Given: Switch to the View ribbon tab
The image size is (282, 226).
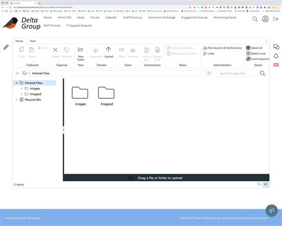Looking at the screenshot, I should 33,41.
